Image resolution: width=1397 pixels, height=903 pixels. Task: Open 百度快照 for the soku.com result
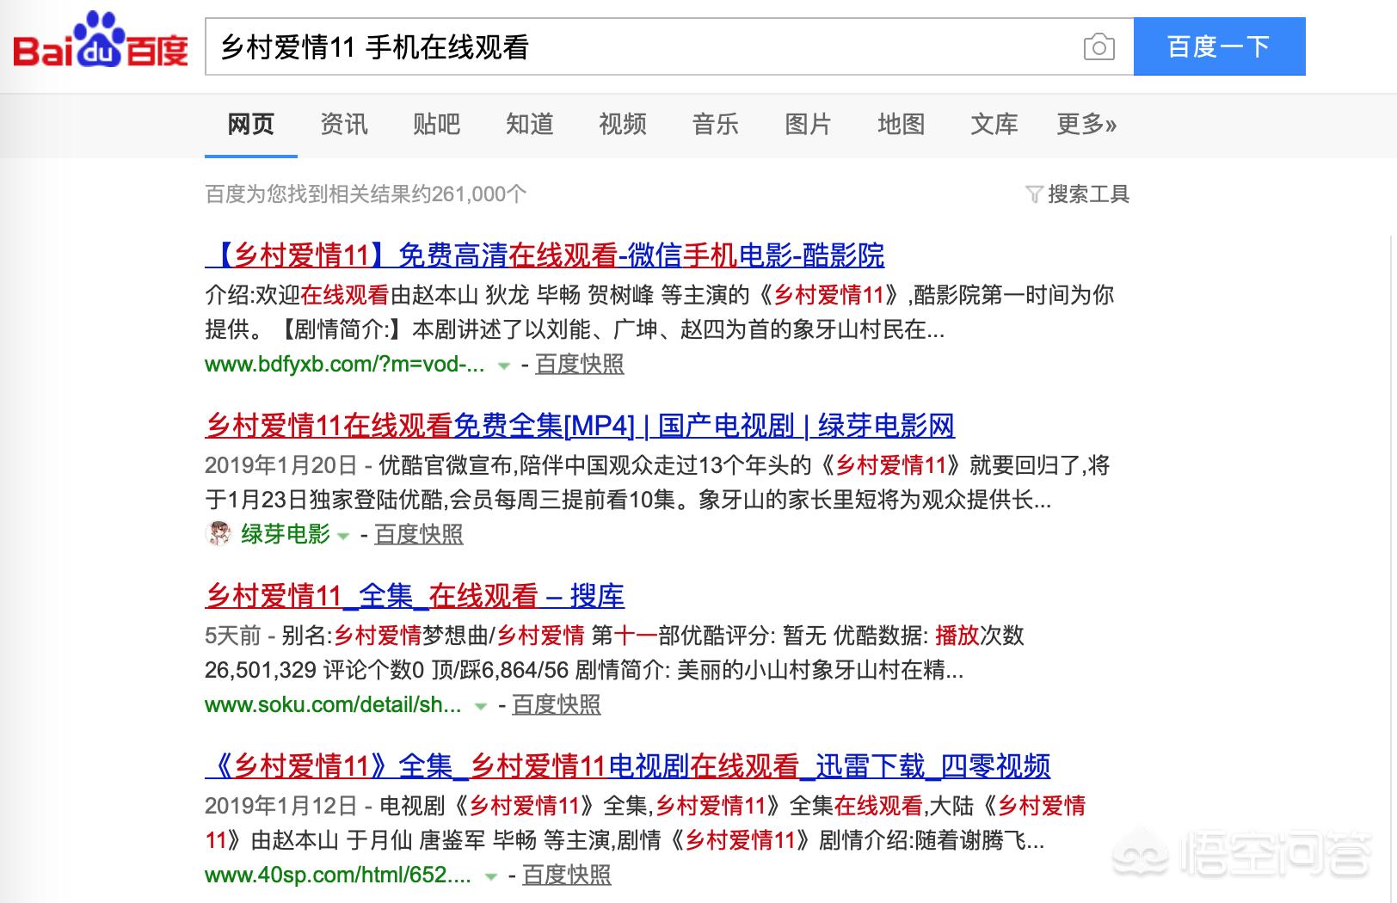(557, 705)
